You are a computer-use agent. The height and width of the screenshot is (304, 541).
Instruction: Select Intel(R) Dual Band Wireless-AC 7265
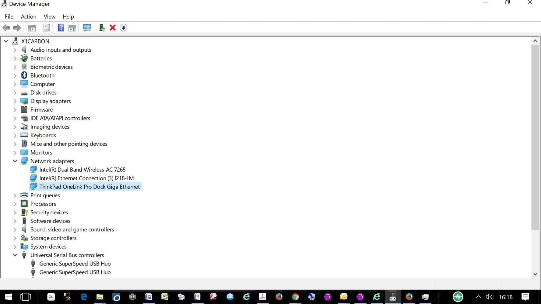[83, 170]
